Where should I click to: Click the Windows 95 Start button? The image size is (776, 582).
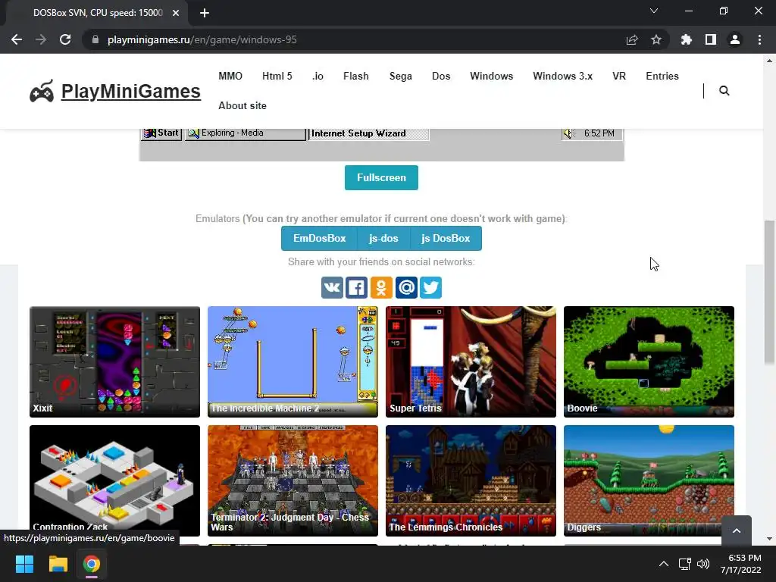coord(161,133)
